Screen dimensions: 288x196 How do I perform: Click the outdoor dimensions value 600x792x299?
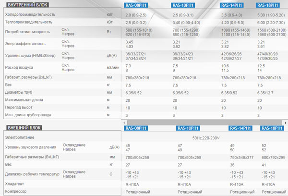click(274, 158)
